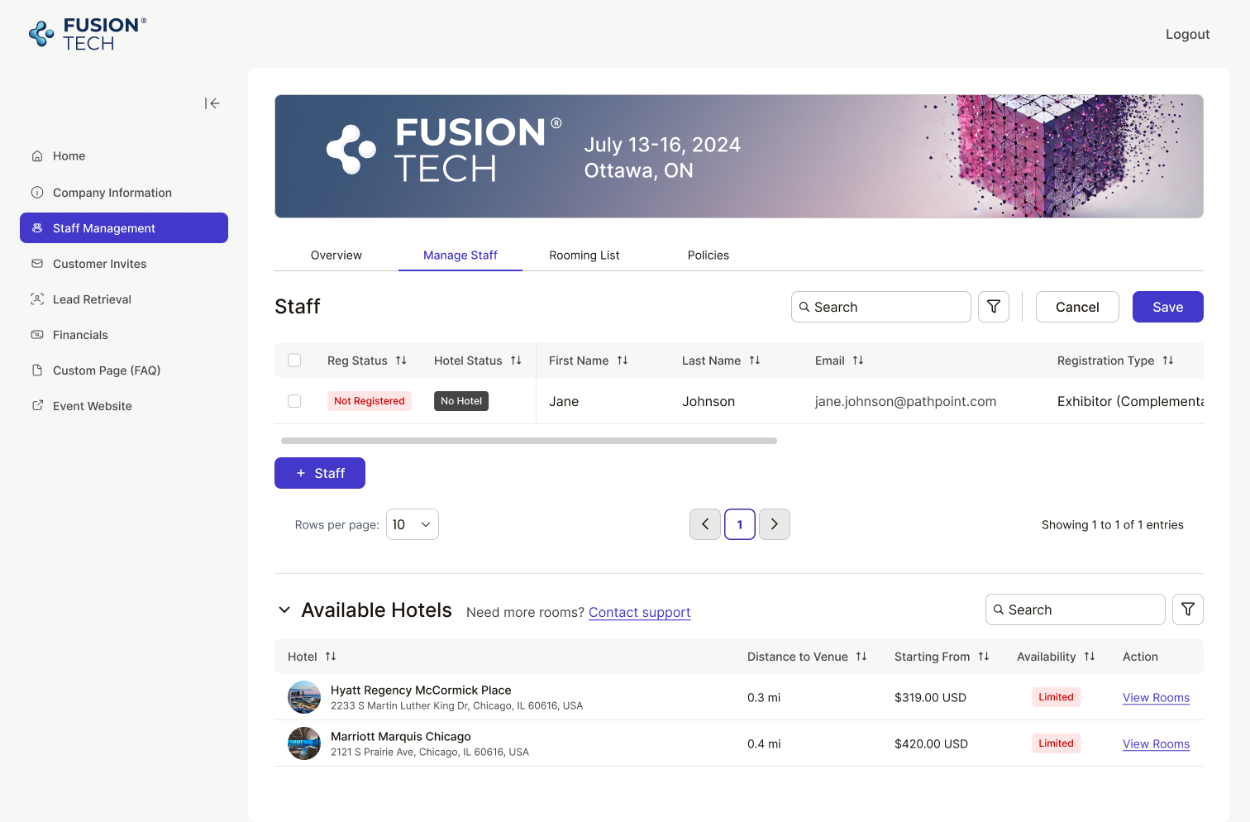Click the staff table horizontal scrollbar

529,441
